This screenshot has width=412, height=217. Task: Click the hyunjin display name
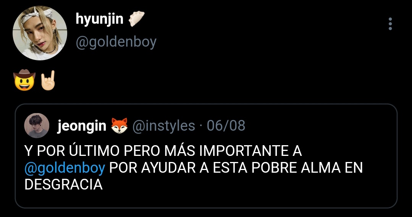[x=100, y=19]
